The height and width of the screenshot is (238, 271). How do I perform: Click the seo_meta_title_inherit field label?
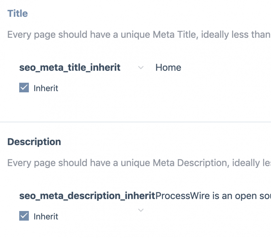pyautogui.click(x=70, y=68)
